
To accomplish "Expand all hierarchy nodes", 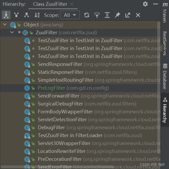I will pyautogui.click(x=107, y=15).
